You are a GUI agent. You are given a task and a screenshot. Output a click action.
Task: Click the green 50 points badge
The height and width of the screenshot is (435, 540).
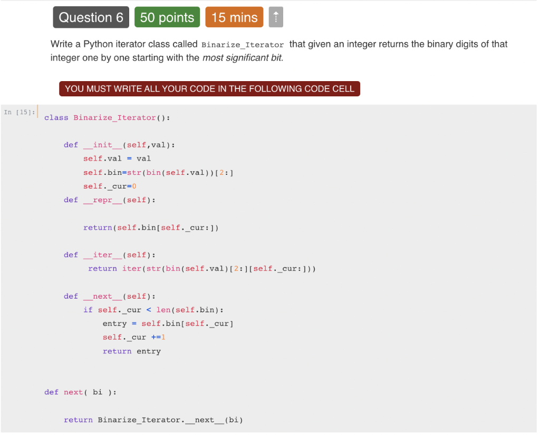(167, 17)
